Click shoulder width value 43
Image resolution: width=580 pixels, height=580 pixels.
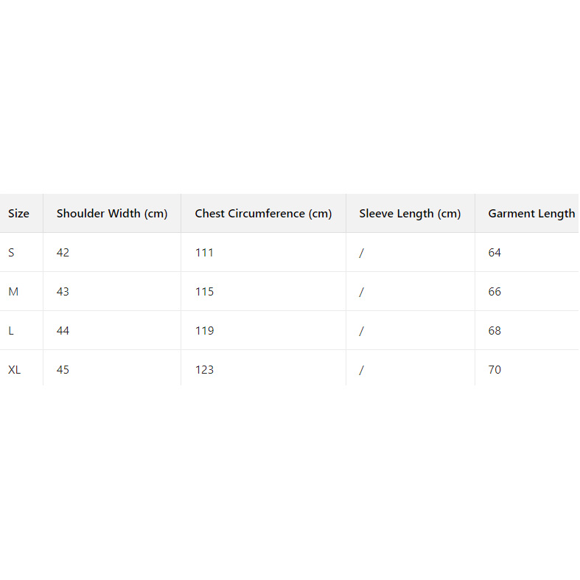click(x=63, y=292)
